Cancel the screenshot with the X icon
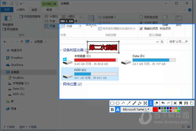The height and width of the screenshot is (131, 196). click(175, 103)
